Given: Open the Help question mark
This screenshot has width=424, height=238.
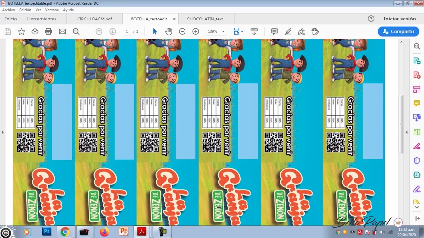Looking at the screenshot, I should [371, 19].
